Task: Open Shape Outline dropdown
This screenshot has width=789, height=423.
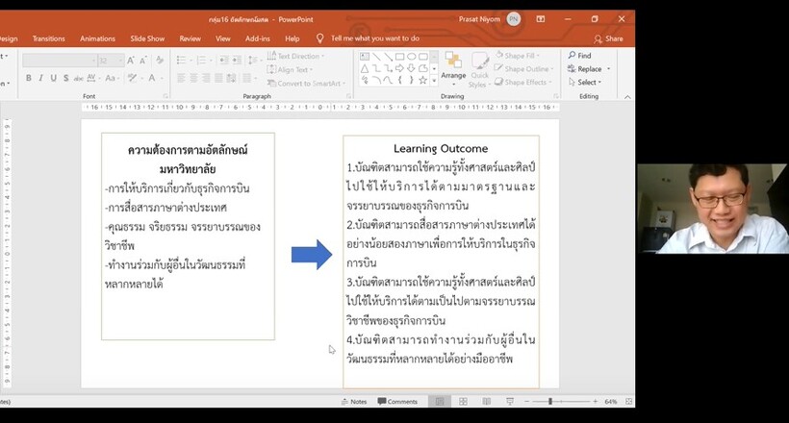Action: click(523, 68)
